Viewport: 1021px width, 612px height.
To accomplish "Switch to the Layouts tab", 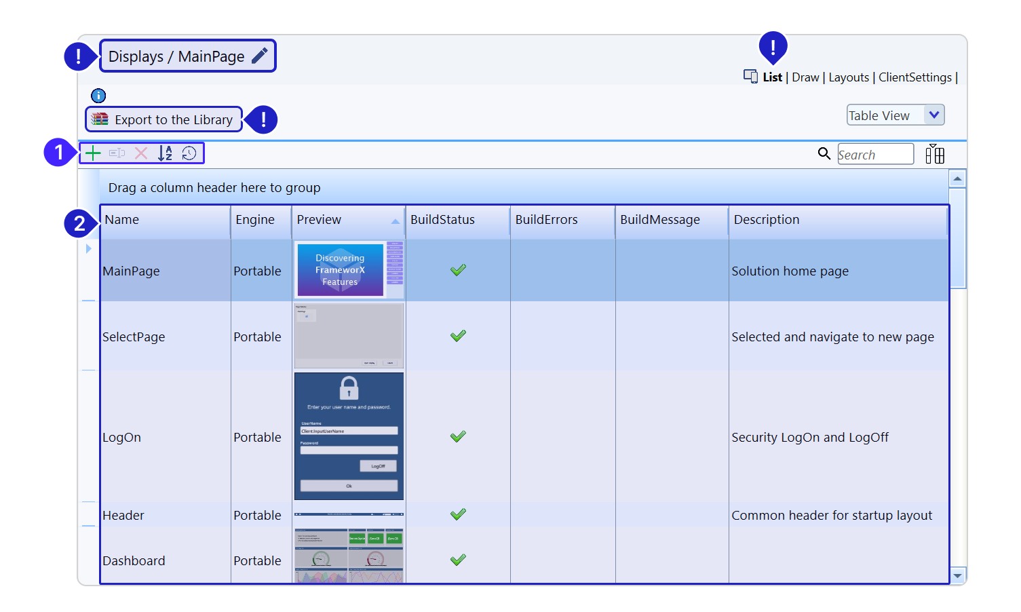I will [x=849, y=77].
